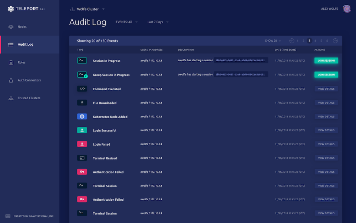Click 'Created by Gravitational, Inc.' footer text
Screen dimensions: 356x223
pos(34,216)
